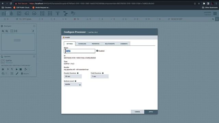Enable the component via Operate lightning icon
The width and height of the screenshot is (219, 123).
[8, 69]
